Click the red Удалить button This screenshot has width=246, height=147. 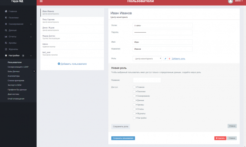point(220,138)
